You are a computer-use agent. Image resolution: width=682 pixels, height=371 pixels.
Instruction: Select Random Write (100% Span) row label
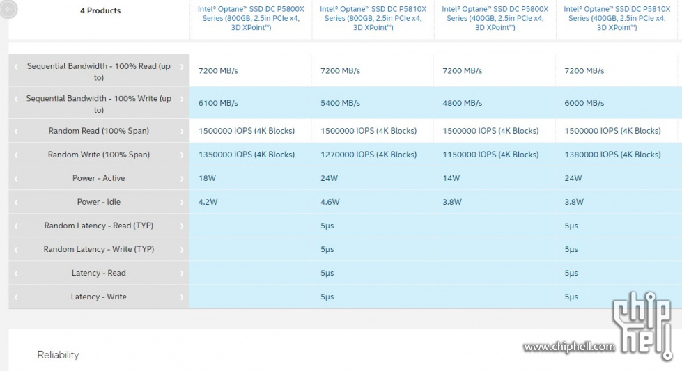pos(99,155)
